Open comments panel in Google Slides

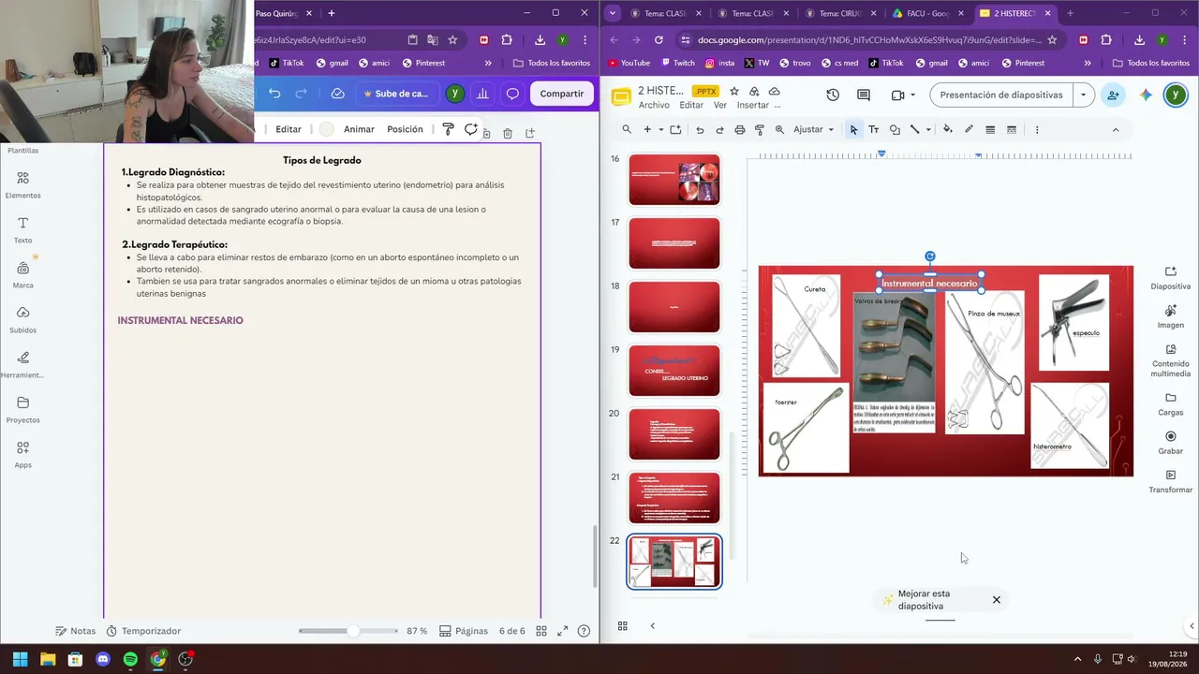[864, 95]
